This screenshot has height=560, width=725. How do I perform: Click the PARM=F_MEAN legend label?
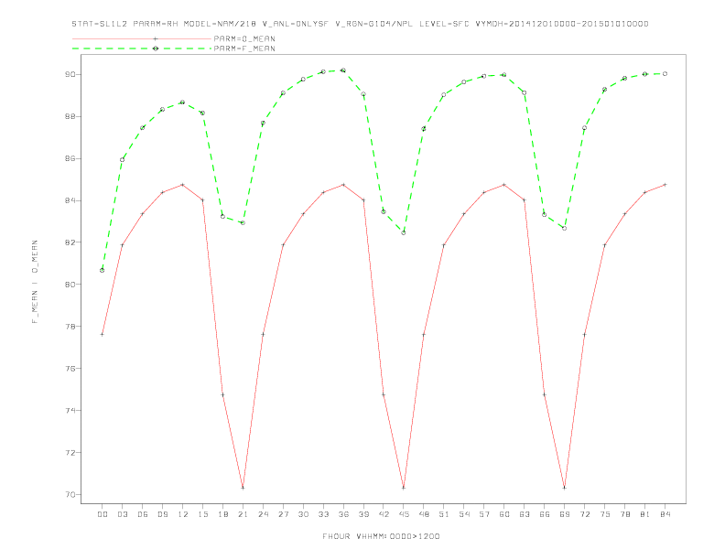pyautogui.click(x=244, y=48)
